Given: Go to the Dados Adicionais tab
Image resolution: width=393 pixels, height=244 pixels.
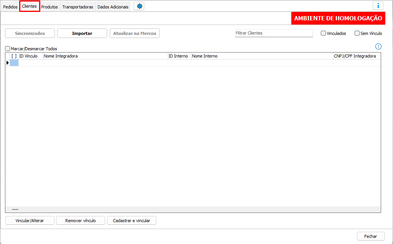Looking at the screenshot, I should tap(113, 7).
